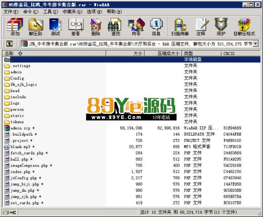Select the logs folder row
Viewport: 263px width, 217px height.
tap(132, 103)
